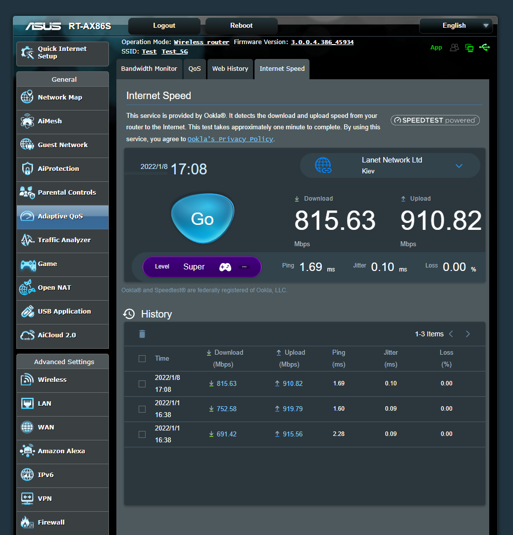
Task: Open the English language dropdown
Action: [x=456, y=25]
